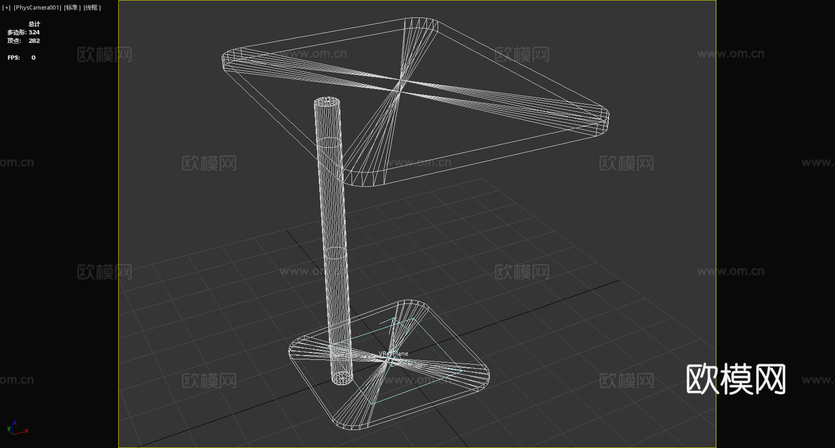Click the 顶点: 282 vertex count
835x448 pixels.
pyautogui.click(x=23, y=41)
